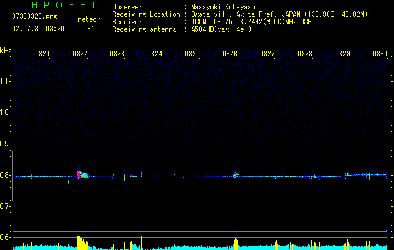Click the yellow intensity peak near 0326
This screenshot has width=394, height=250.
tap(236, 244)
